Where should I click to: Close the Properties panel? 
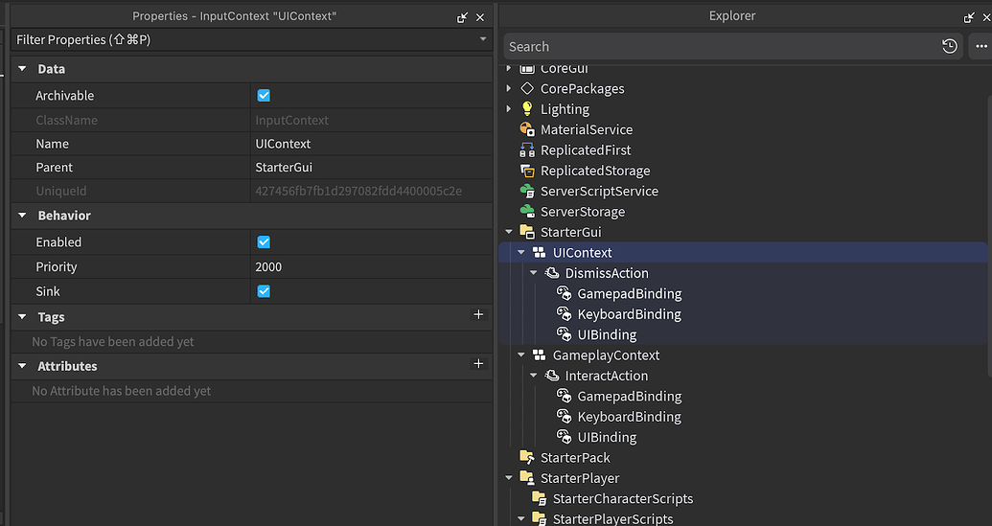pyautogui.click(x=480, y=17)
